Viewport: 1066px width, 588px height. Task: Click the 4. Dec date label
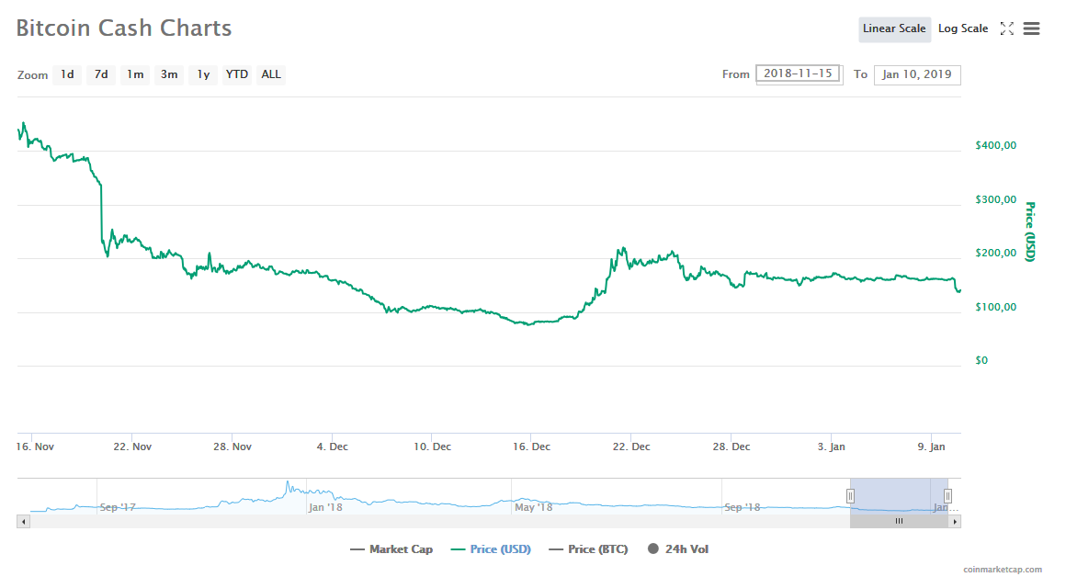click(333, 447)
